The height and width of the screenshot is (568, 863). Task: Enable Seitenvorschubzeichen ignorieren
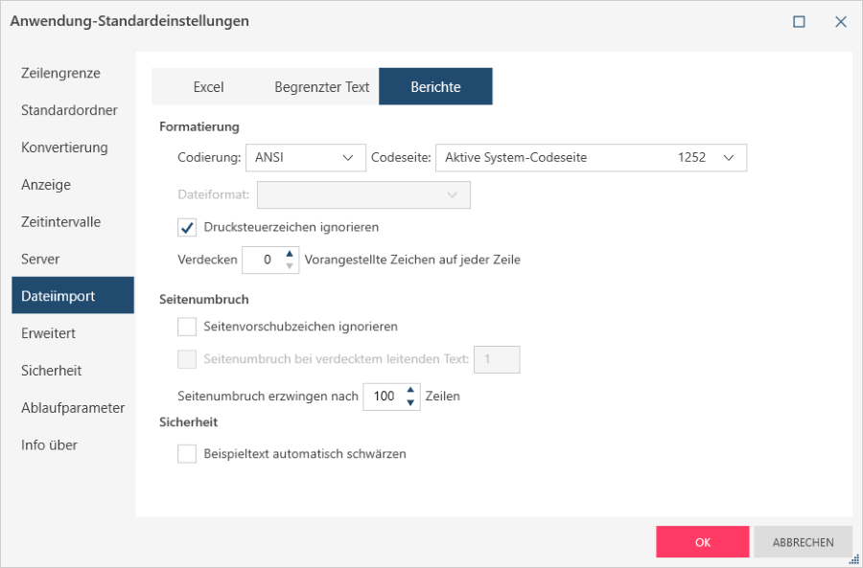click(187, 327)
